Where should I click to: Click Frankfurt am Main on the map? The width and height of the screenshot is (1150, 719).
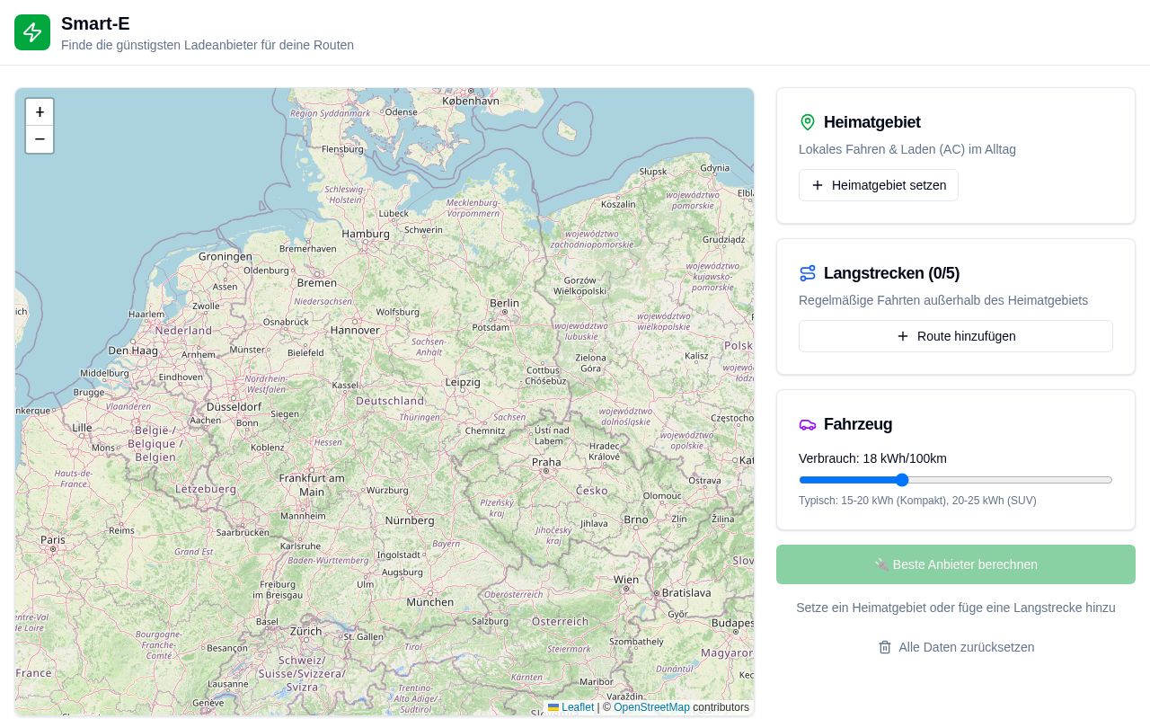312,485
